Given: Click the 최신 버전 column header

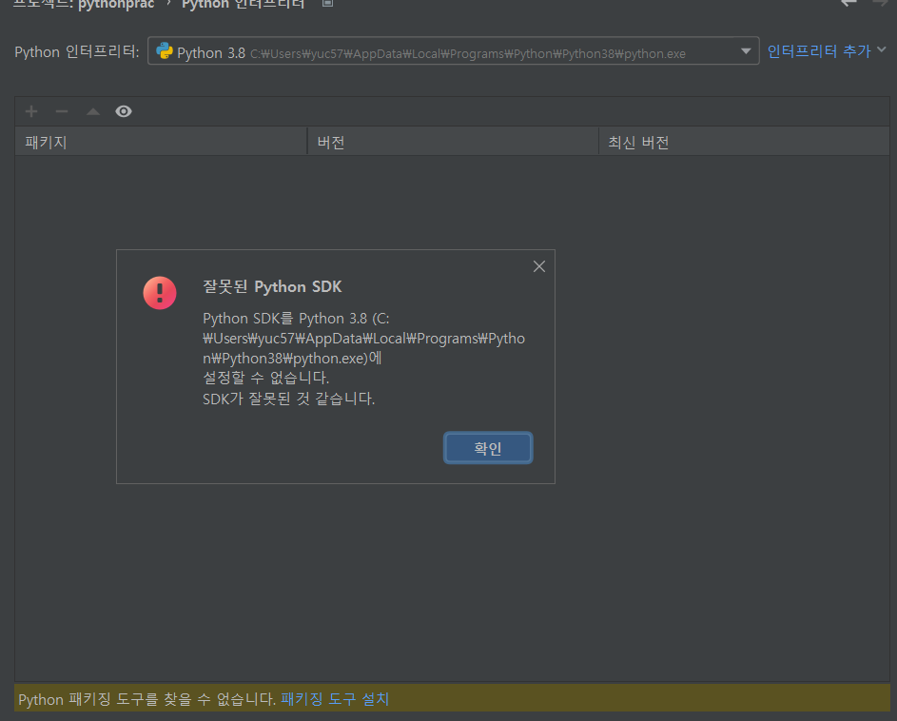Looking at the screenshot, I should tap(744, 142).
